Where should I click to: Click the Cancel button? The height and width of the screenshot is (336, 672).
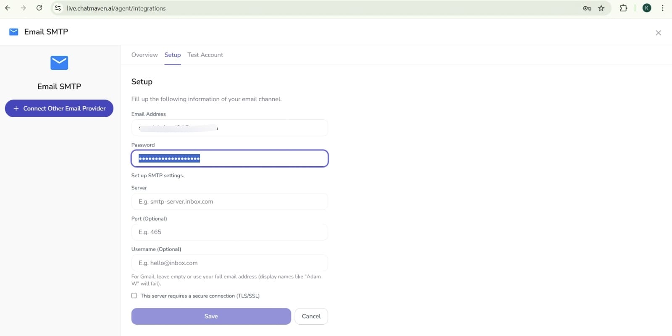click(x=311, y=316)
